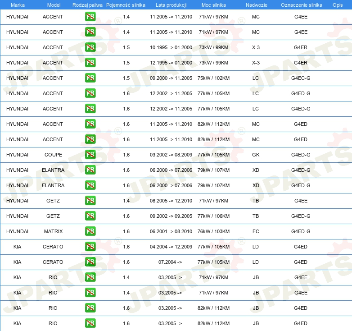The image size is (352, 331).
Task: Click fuel icon for ACCENT 12.1995 -> 01.2000
Action: (90, 63)
